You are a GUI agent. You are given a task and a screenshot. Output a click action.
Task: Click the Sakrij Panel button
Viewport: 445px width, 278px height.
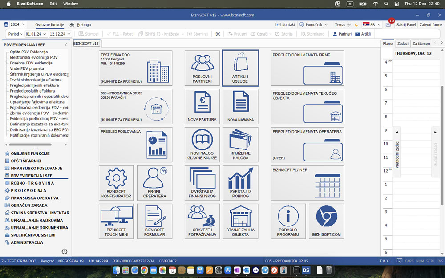click(x=406, y=25)
